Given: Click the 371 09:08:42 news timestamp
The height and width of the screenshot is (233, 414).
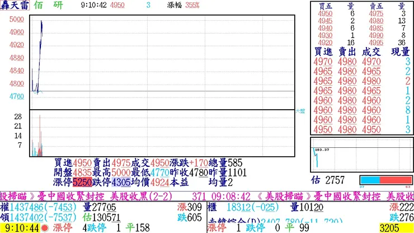Looking at the screenshot, I should tap(221, 197).
